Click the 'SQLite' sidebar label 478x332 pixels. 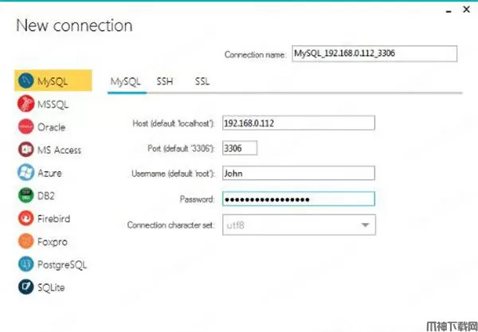[51, 287]
